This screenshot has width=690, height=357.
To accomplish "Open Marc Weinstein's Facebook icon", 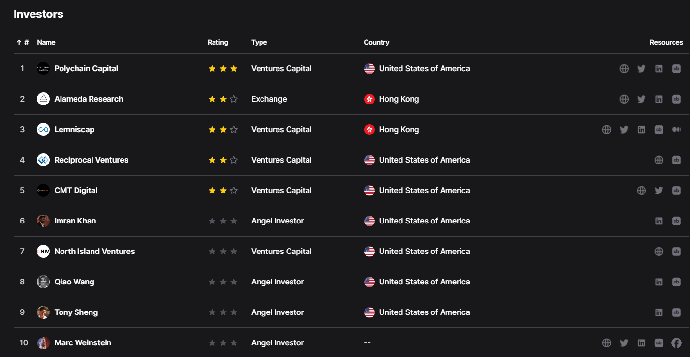I will [x=676, y=343].
